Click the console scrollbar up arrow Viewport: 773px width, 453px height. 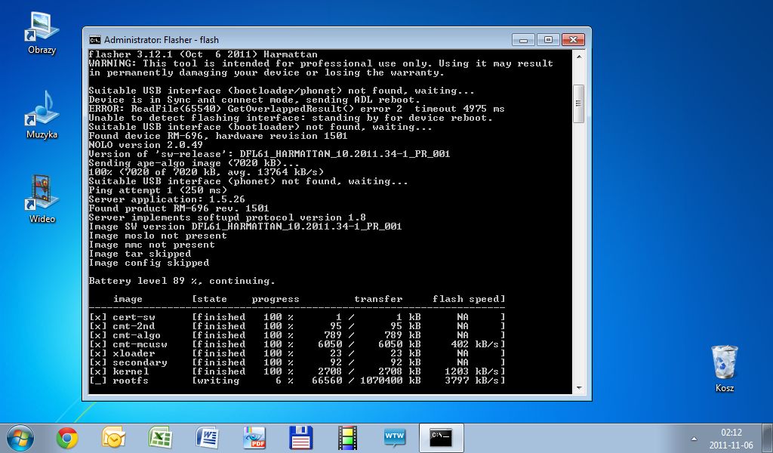579,57
